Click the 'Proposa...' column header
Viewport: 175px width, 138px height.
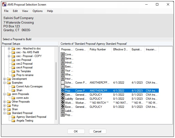click(x=67, y=49)
